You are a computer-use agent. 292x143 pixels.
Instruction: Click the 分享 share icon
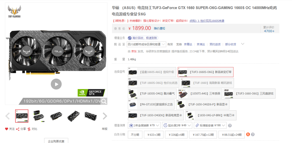pyautogui.click(x=18, y=129)
